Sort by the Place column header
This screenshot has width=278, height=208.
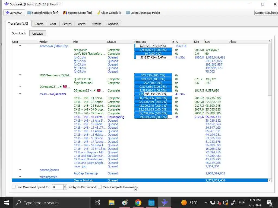(x=248, y=42)
